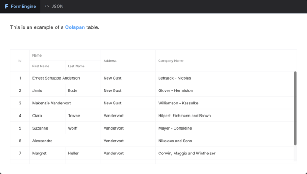Screen dimensions: 307x174
Task: Click the JSON code brackets icon
Action: [47, 7]
